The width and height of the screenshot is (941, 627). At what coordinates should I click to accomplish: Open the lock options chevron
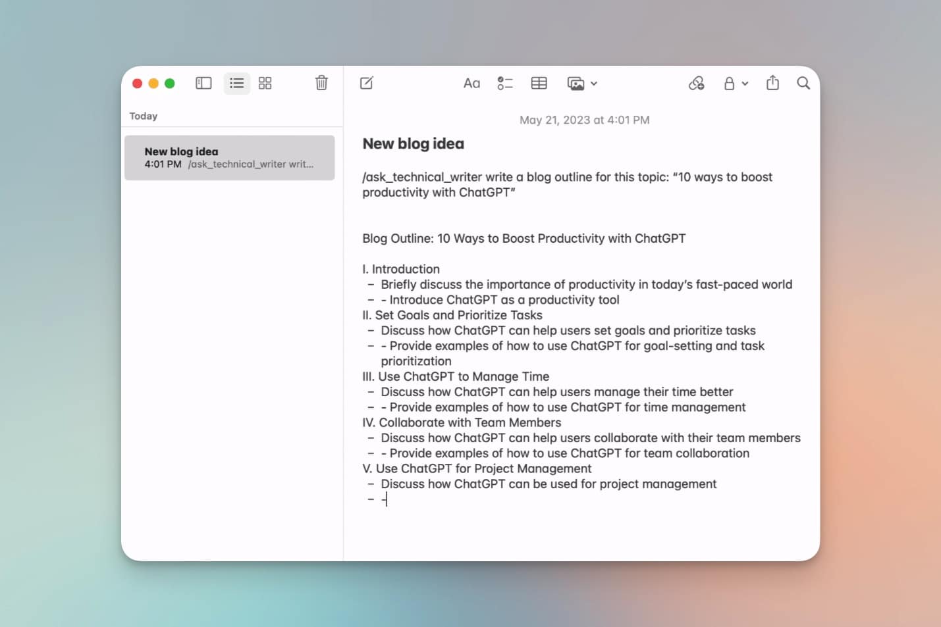(745, 84)
